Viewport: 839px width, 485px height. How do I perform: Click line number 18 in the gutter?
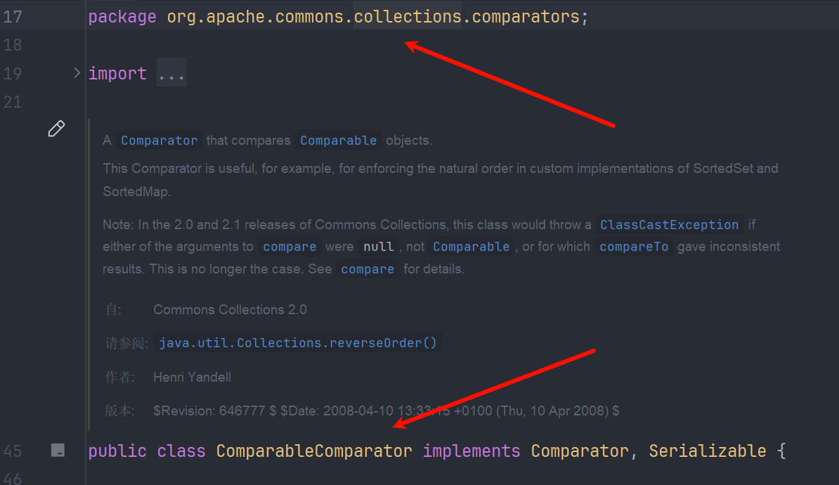tap(13, 45)
